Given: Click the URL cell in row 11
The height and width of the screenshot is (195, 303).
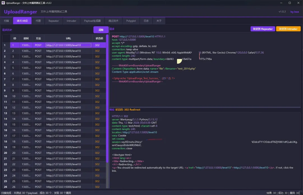Looking at the screenshot, I should coord(68,102).
